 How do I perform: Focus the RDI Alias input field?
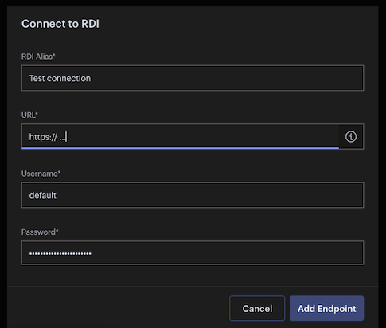pos(193,78)
